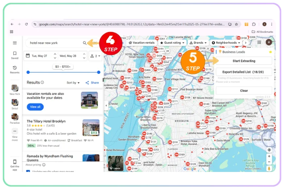Open the All Bookmarks folder

[262, 32]
